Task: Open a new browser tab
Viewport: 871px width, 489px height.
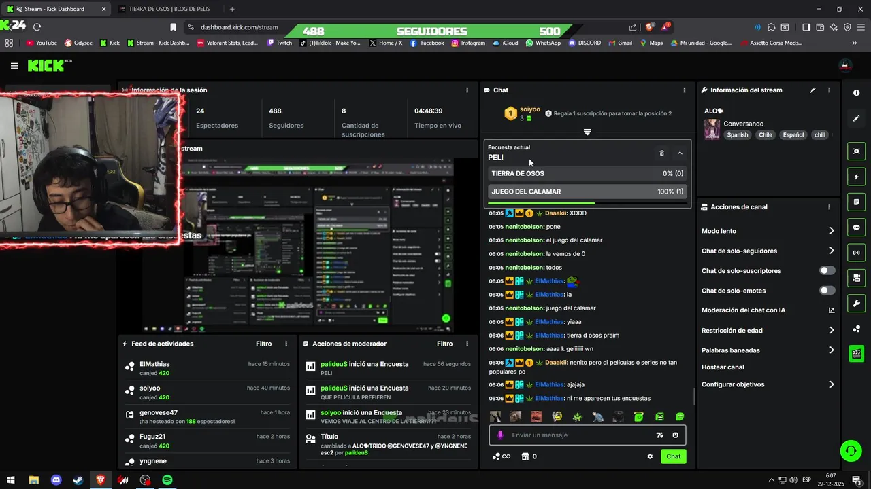Action: [232, 9]
